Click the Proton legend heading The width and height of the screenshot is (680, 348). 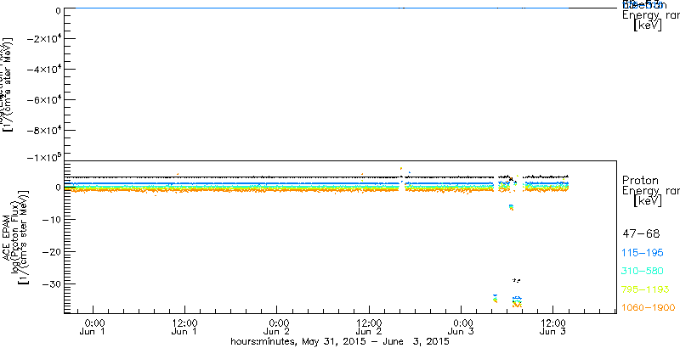point(641,181)
